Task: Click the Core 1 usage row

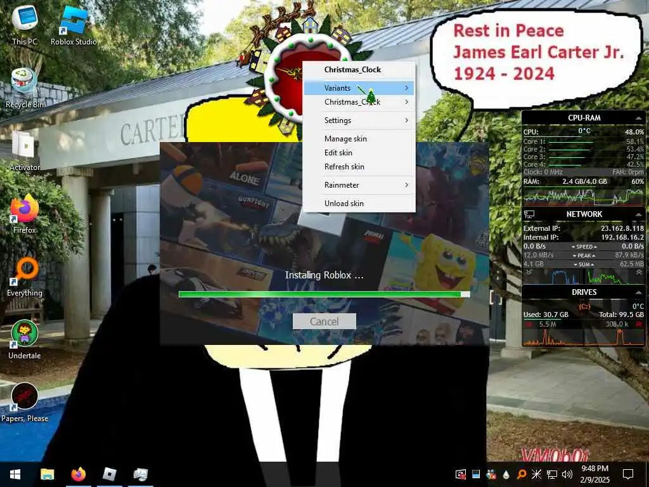Action: click(x=584, y=141)
